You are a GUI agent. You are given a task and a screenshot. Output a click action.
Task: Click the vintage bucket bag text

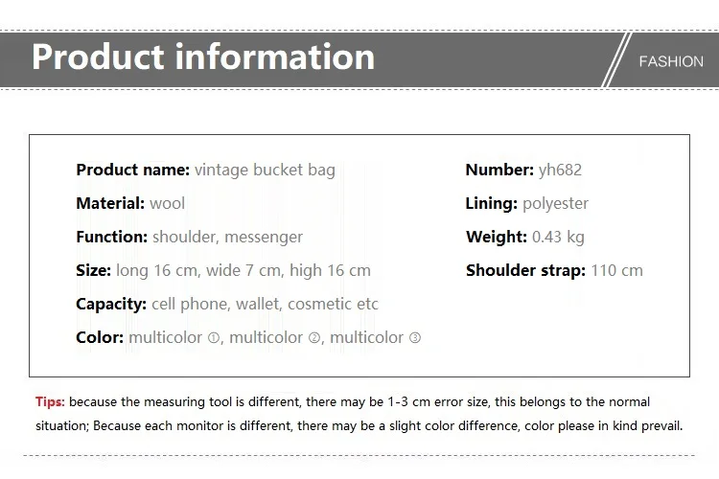click(265, 170)
